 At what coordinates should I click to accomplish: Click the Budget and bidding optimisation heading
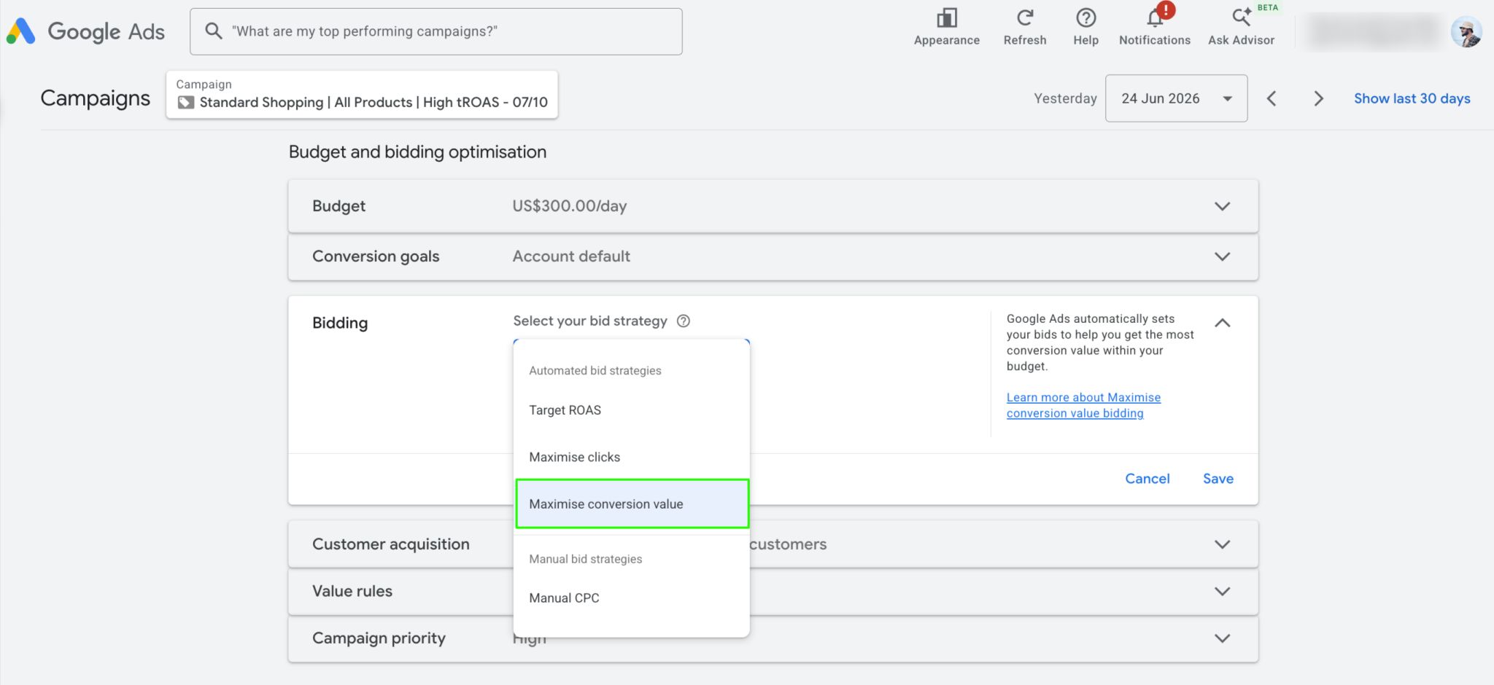click(x=417, y=152)
